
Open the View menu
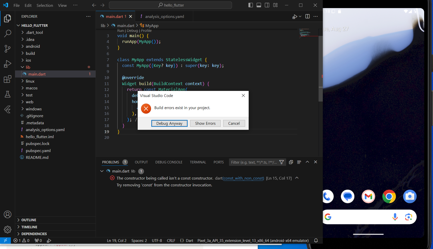pos(62,5)
